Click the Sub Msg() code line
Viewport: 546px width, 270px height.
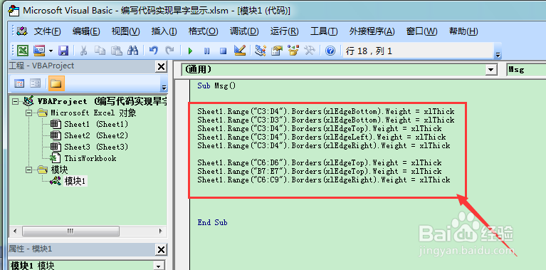(216, 85)
